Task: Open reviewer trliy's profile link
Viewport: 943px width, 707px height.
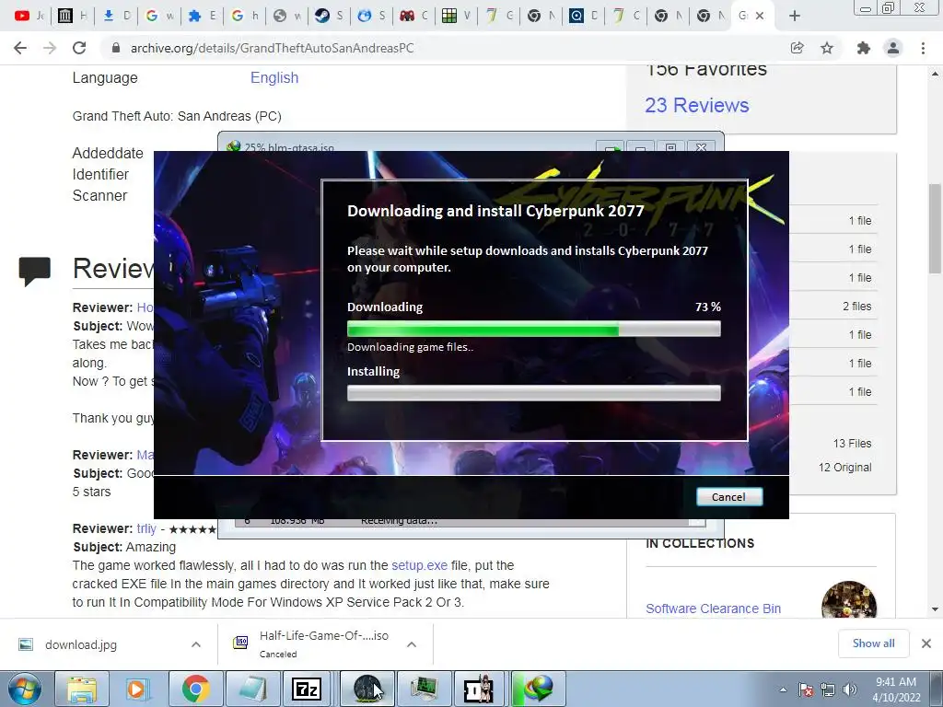Action: tap(146, 528)
